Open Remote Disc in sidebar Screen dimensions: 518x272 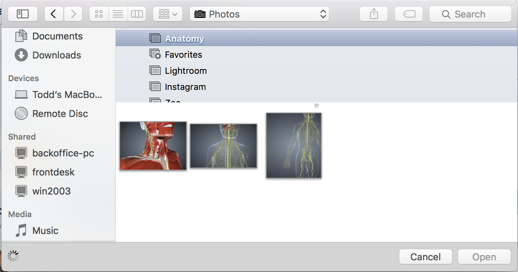coord(60,114)
